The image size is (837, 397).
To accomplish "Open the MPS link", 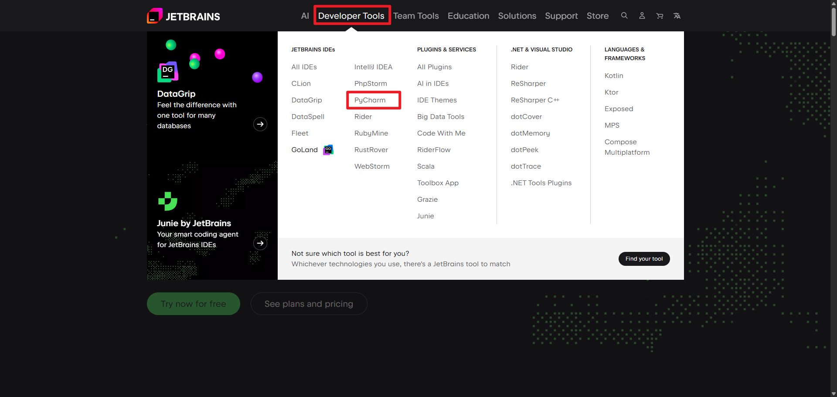I will click(612, 126).
